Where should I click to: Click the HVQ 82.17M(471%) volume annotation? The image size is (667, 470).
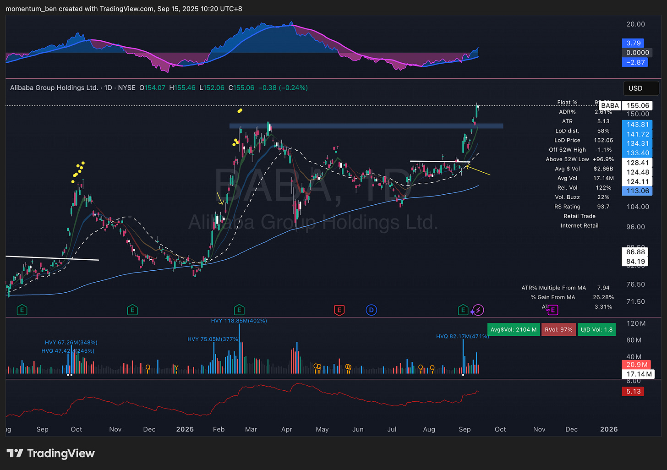(462, 336)
